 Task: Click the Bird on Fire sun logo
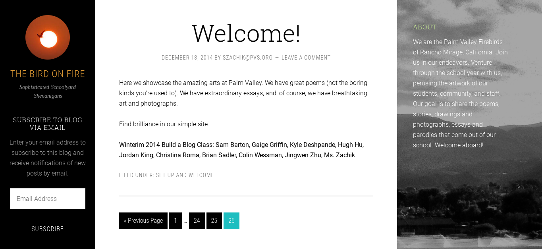[48, 37]
